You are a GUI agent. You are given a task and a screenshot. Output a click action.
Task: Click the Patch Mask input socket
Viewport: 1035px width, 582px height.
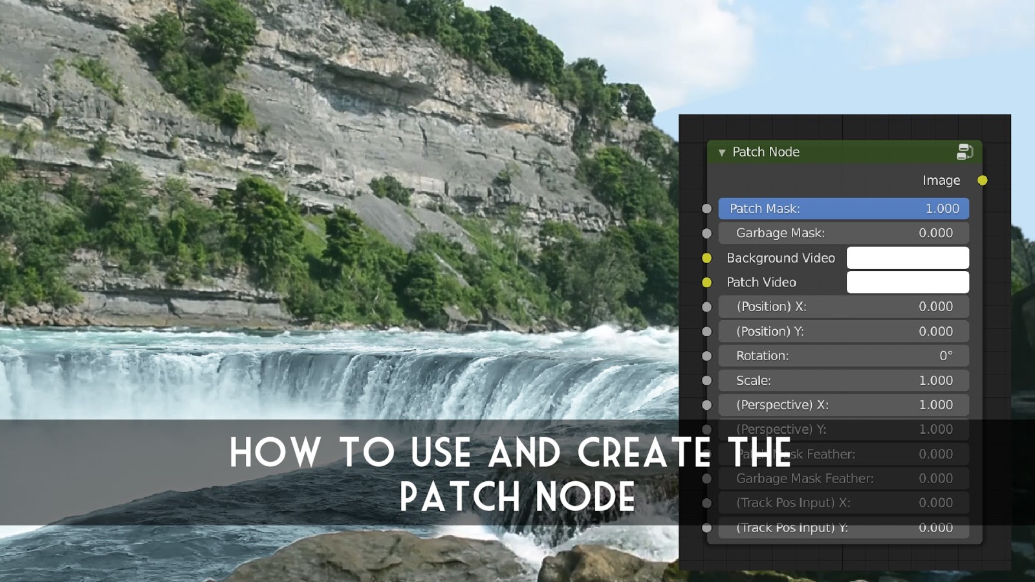[x=706, y=208]
